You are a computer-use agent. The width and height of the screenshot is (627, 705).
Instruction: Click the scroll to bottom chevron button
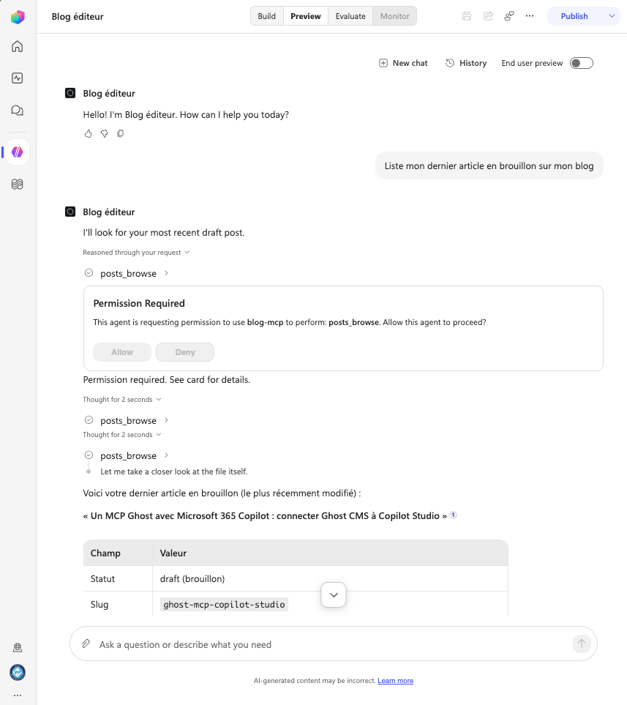(x=334, y=595)
